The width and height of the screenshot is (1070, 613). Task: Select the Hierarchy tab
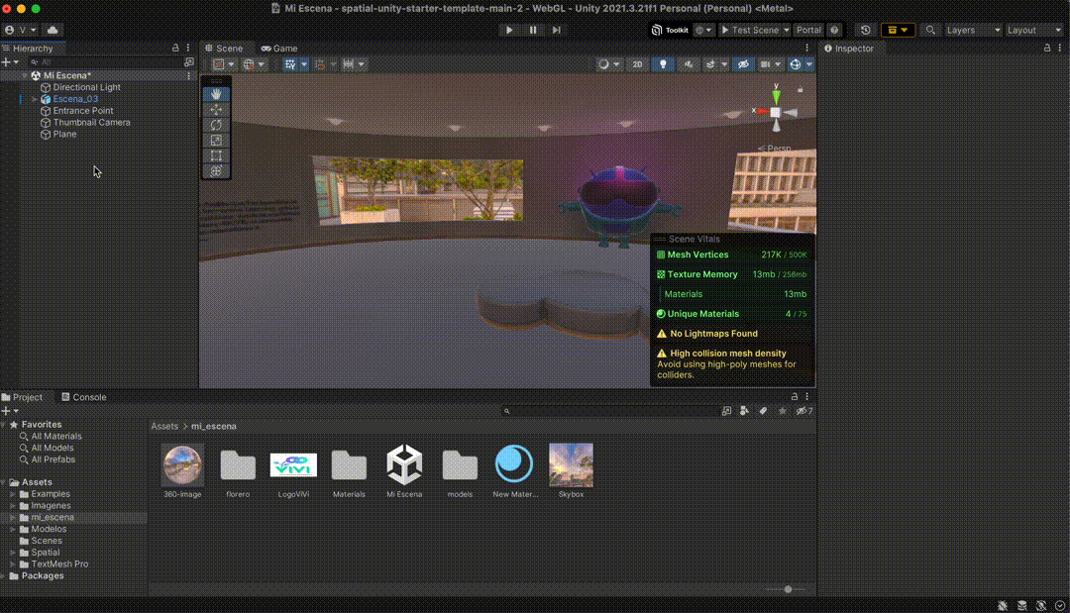coord(28,49)
